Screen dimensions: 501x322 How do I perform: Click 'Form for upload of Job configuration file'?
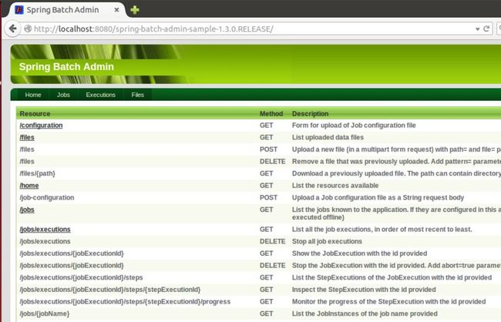354,126
